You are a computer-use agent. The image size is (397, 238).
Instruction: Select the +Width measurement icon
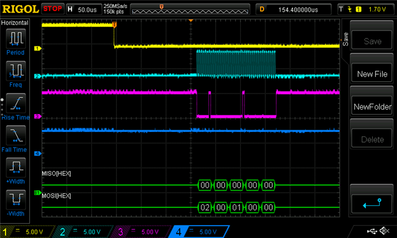(x=16, y=167)
